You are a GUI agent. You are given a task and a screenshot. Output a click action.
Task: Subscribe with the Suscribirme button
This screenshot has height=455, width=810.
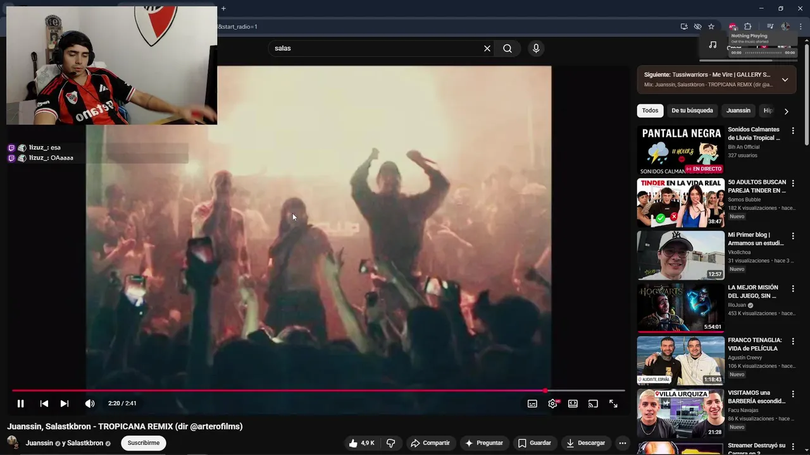coord(144,443)
